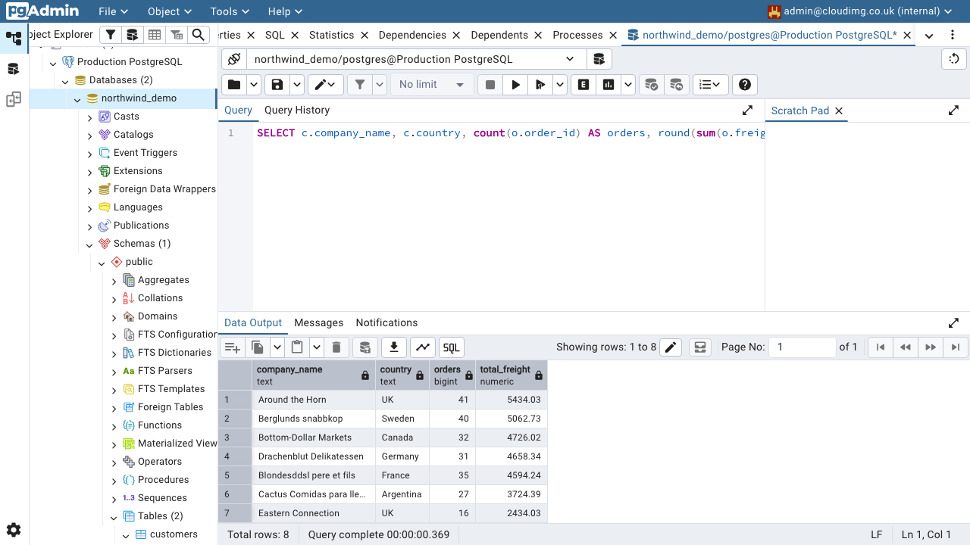This screenshot has height=545, width=970.
Task: Click the Add row icon in Data Output
Action: (233, 347)
